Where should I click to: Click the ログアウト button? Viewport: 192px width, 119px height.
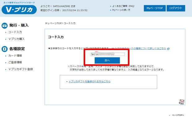(x=176, y=8)
